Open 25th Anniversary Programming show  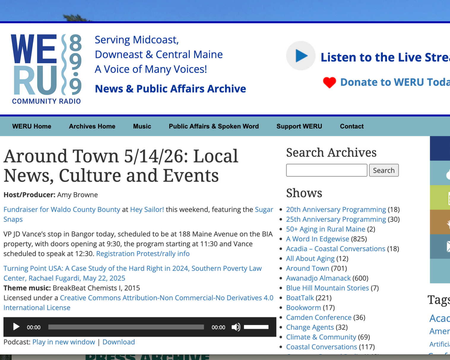click(336, 219)
